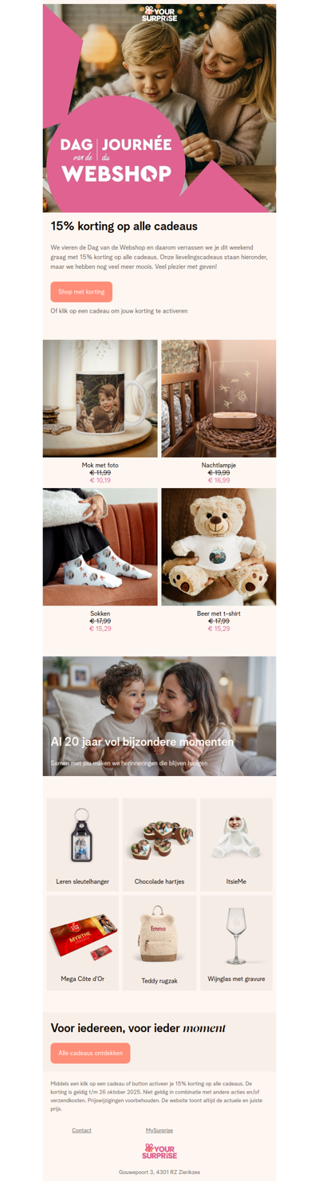Click the pink YourSurprise footer logo
This screenshot has height=1190, width=319.
[x=159, y=1151]
